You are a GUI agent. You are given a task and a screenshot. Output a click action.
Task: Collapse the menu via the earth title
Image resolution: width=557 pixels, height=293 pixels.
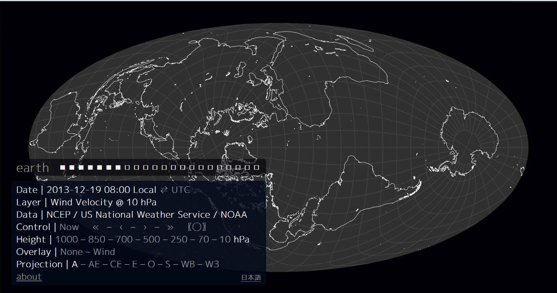[32, 168]
